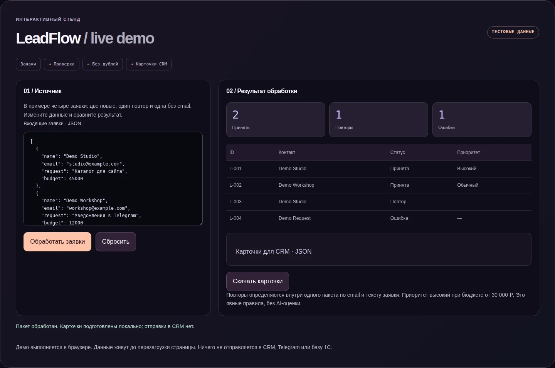Select the 'Заявки' step chip
The width and height of the screenshot is (555, 368).
coord(28,64)
